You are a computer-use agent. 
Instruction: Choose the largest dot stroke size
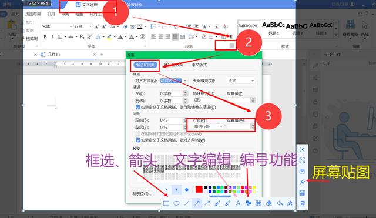[187, 190]
